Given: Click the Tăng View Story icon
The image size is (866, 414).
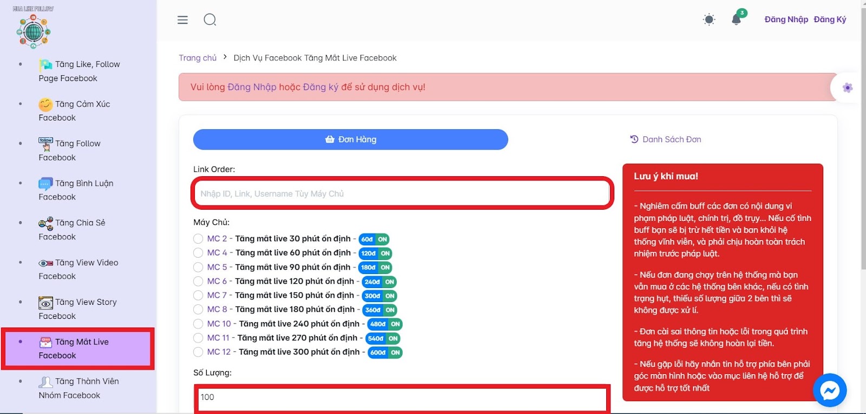Looking at the screenshot, I should point(45,303).
